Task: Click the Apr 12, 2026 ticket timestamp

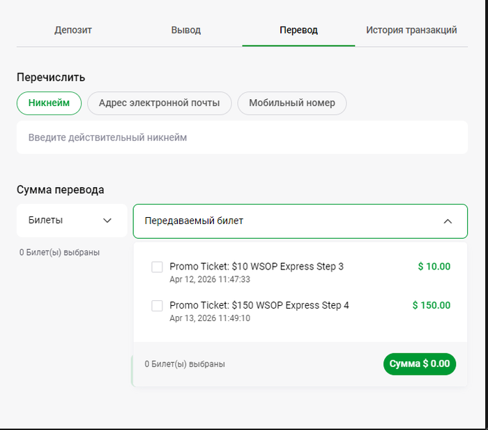Action: click(x=210, y=279)
